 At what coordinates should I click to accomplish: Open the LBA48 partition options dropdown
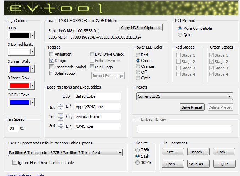coord(65,153)
